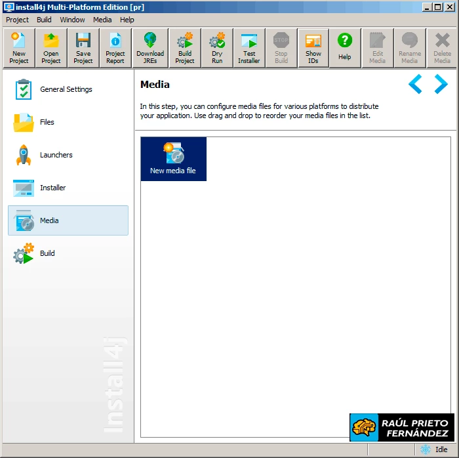Click the New Project toolbar icon

click(x=19, y=48)
